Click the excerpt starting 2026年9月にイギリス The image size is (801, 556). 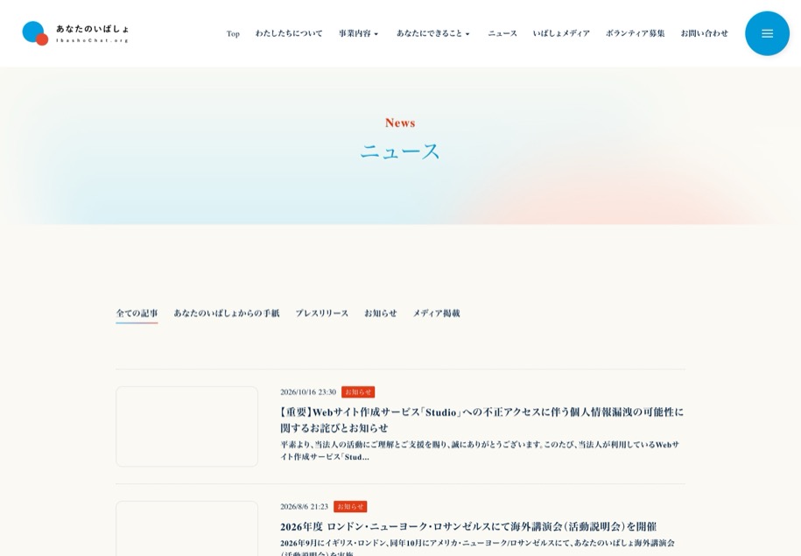(x=477, y=547)
